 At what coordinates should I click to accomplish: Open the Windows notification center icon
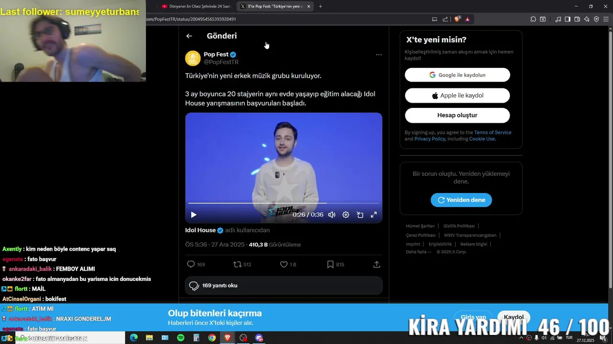603,338
